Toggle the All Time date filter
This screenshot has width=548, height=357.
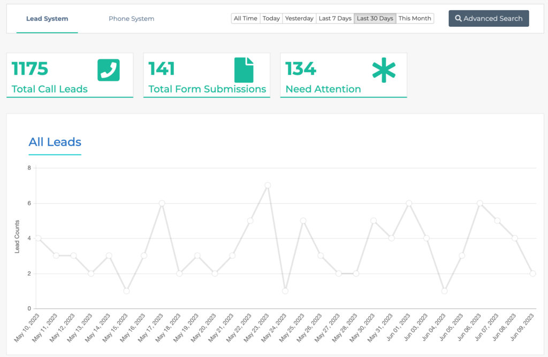tap(245, 18)
